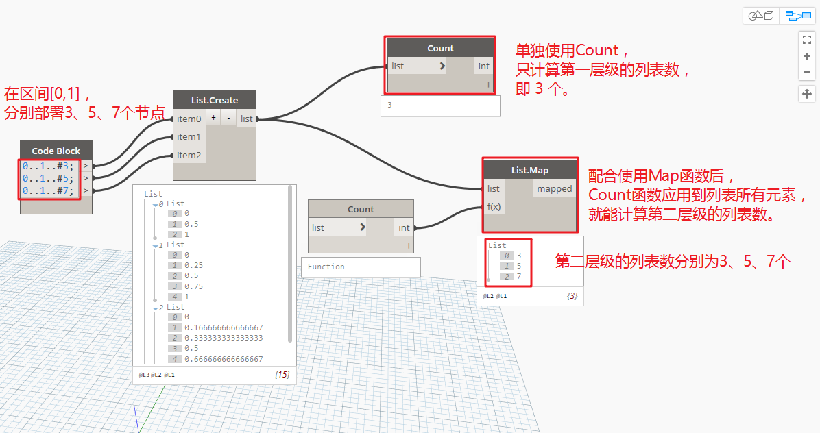The width and height of the screenshot is (820, 433).
Task: Click the @L3 @L2 @L1 level label
Action: pos(157,375)
